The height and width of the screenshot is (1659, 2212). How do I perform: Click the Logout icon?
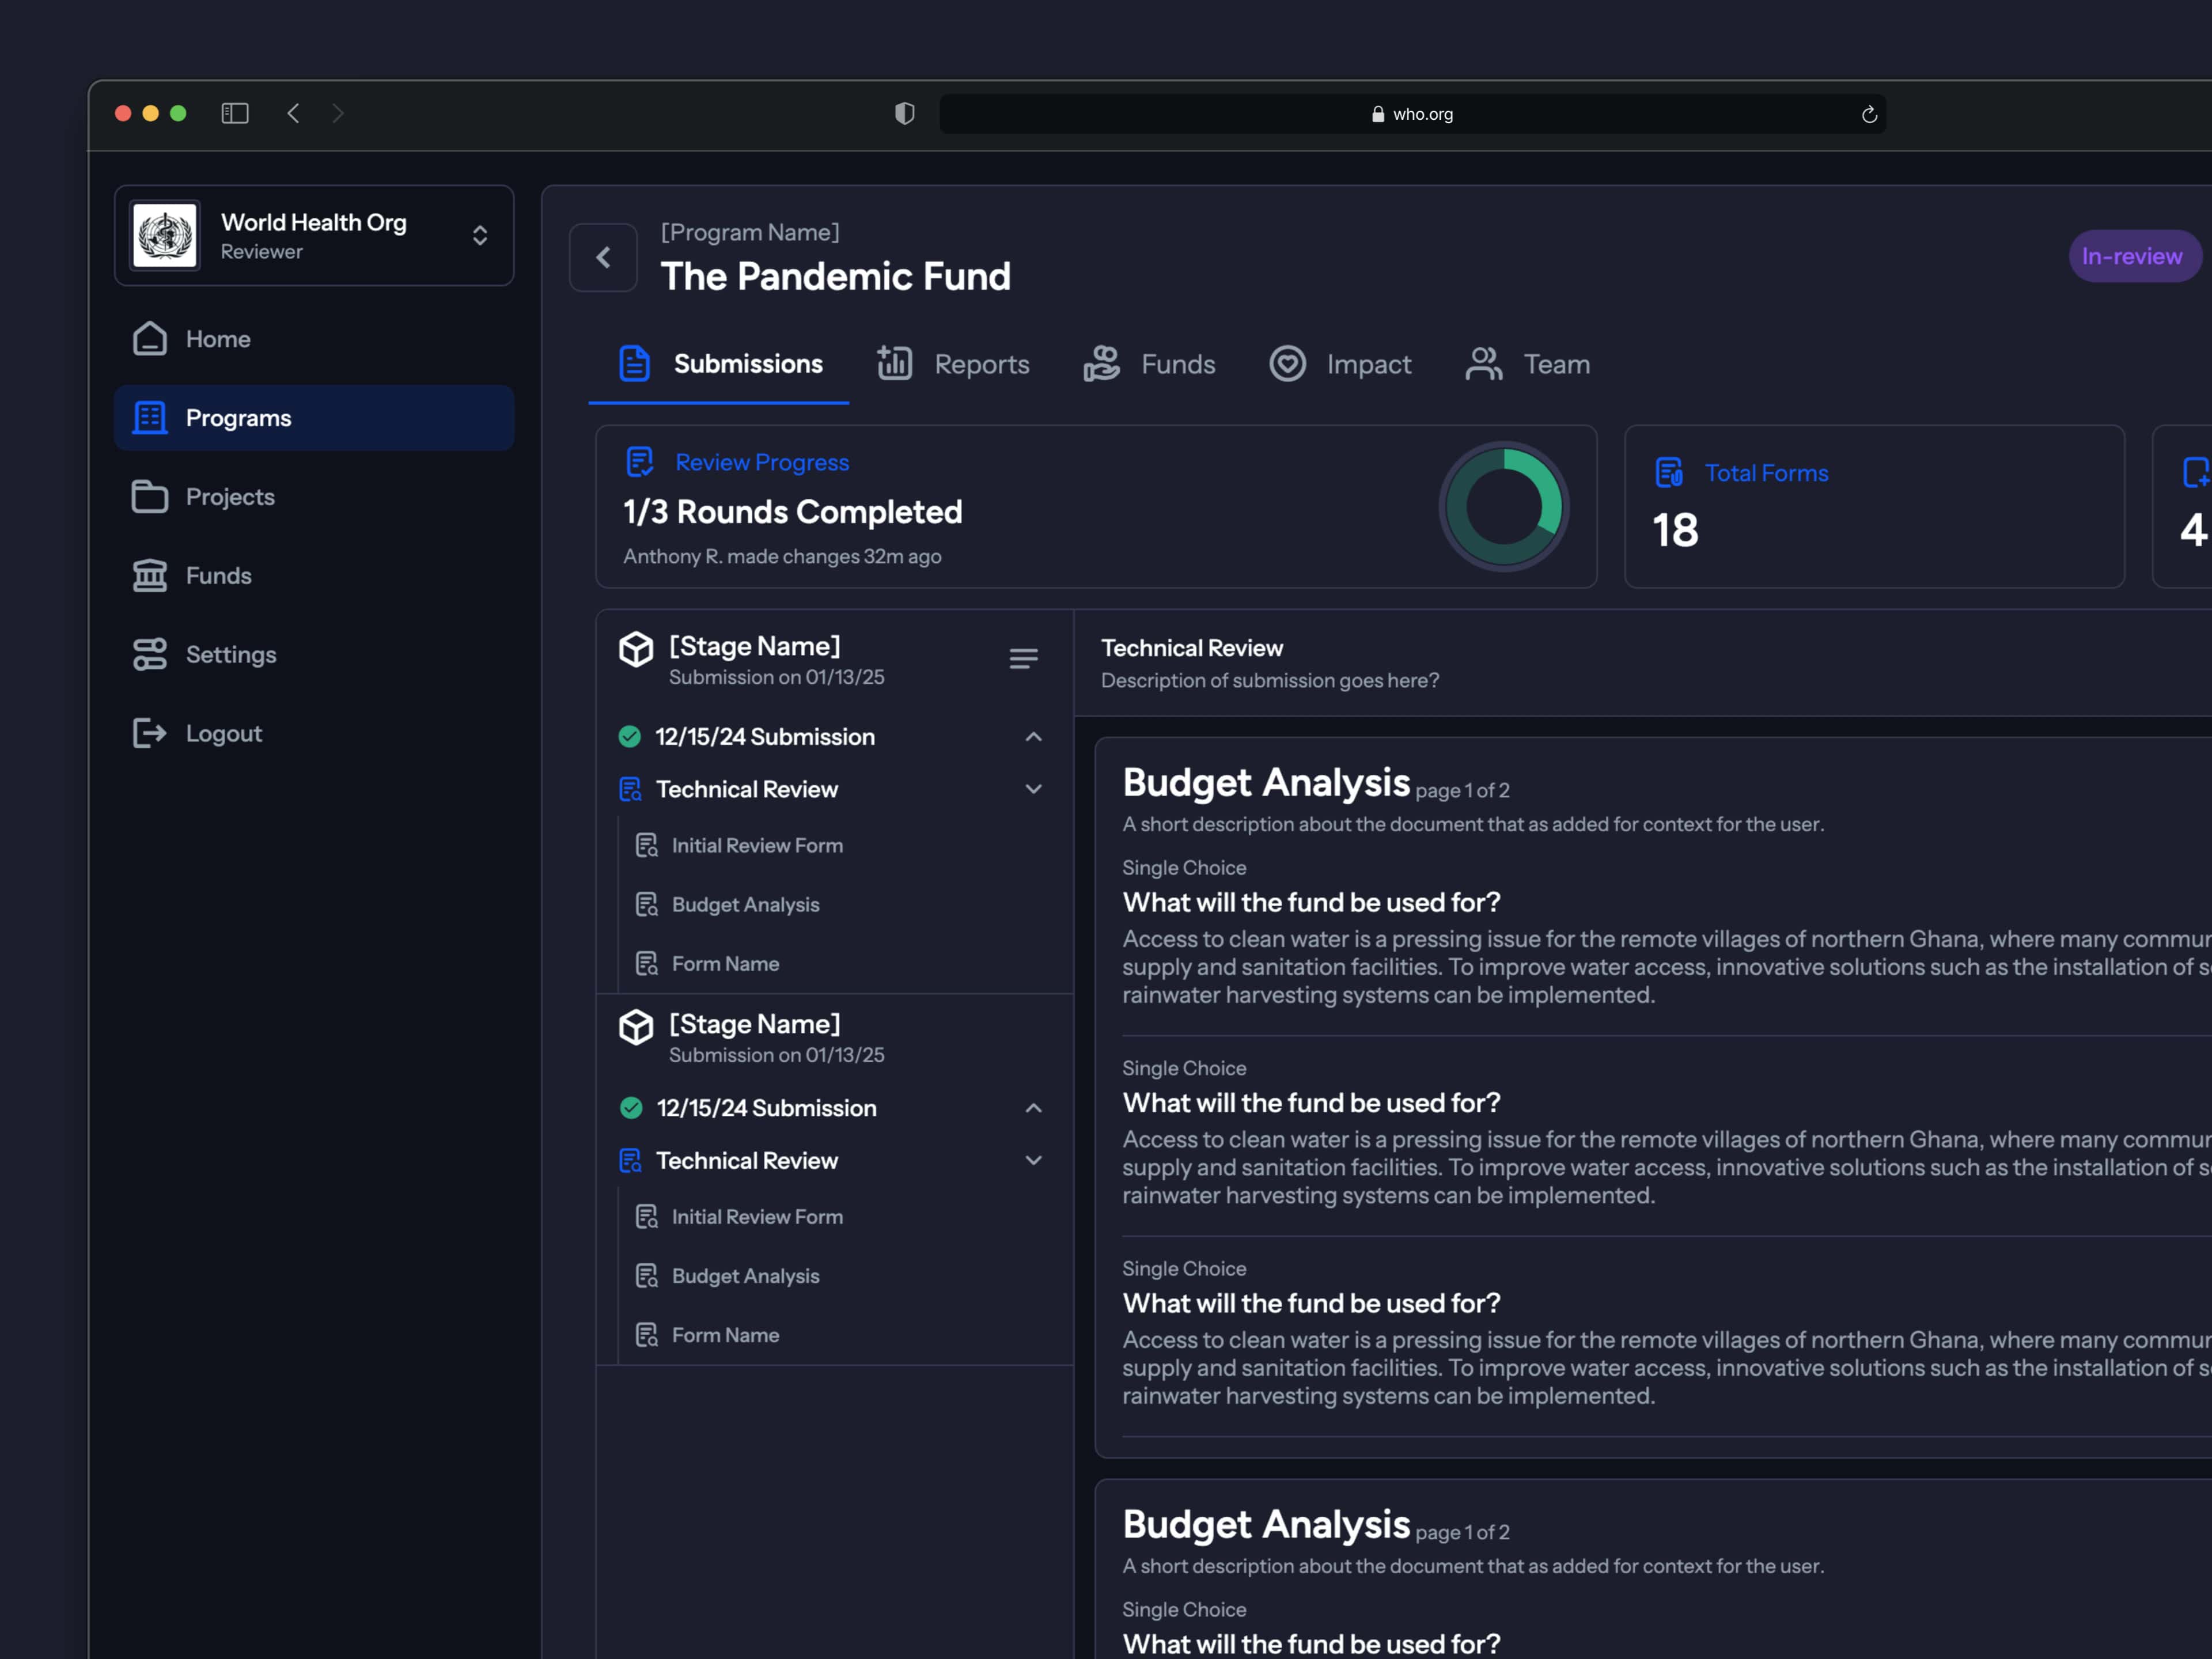[x=150, y=734]
